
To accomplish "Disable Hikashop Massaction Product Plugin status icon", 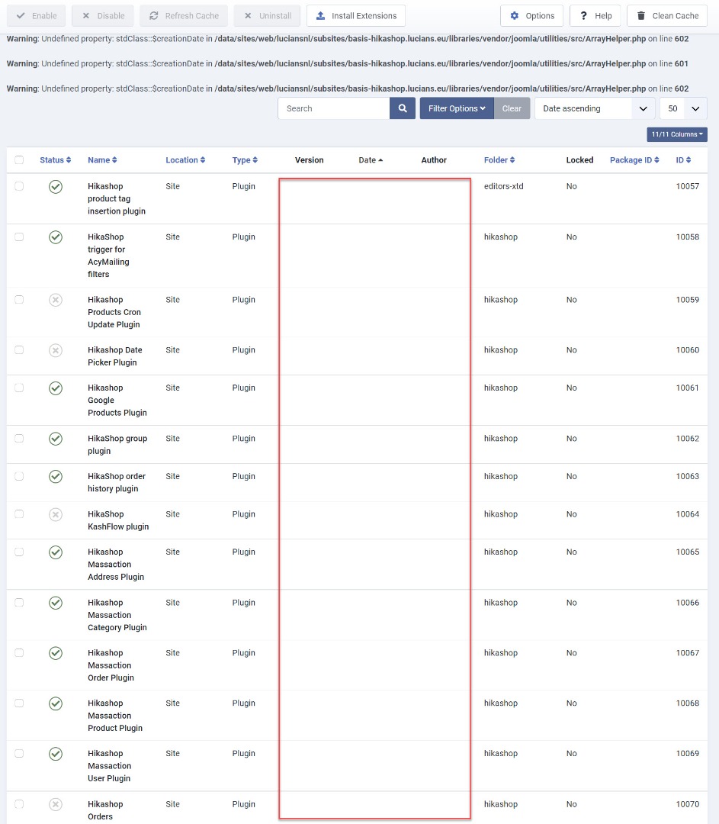I will coord(56,703).
